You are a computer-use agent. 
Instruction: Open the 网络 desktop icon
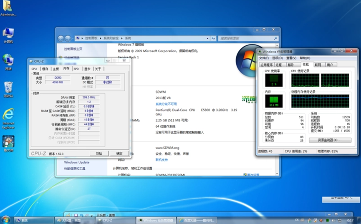(x=8, y=62)
